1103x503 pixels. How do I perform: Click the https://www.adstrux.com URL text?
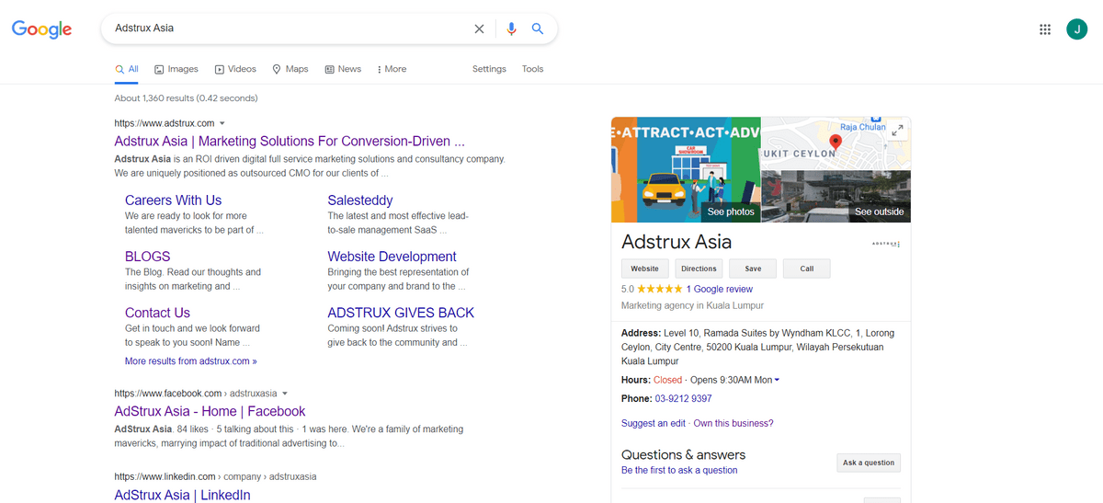[x=165, y=123]
